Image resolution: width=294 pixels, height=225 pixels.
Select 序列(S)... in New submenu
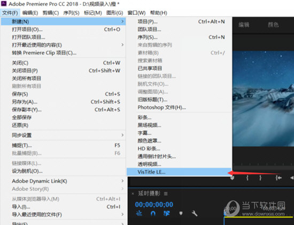179,37
